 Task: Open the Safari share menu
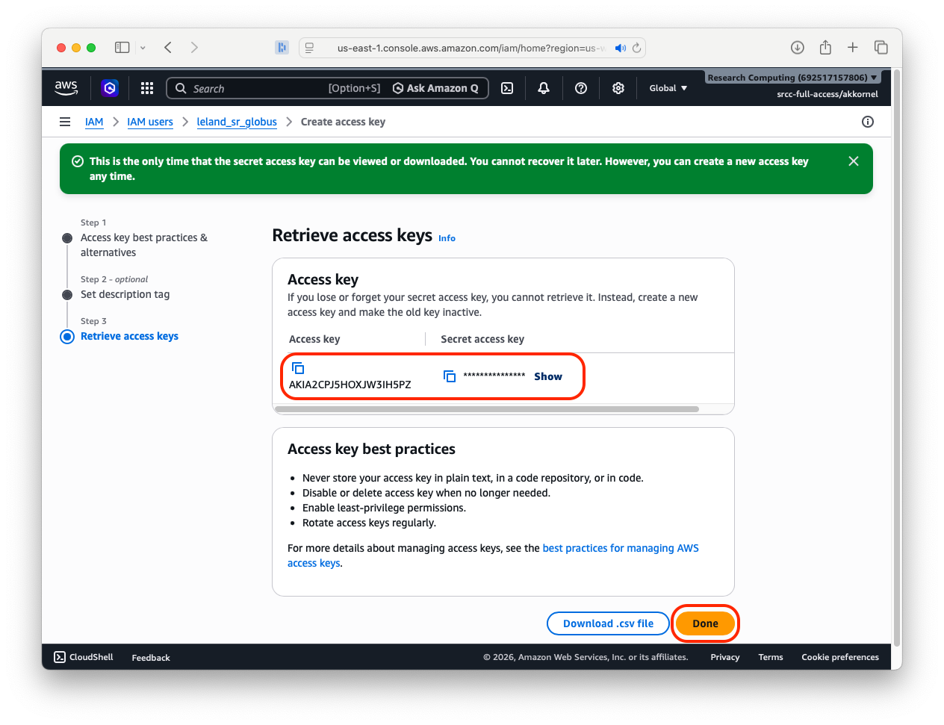(x=825, y=48)
